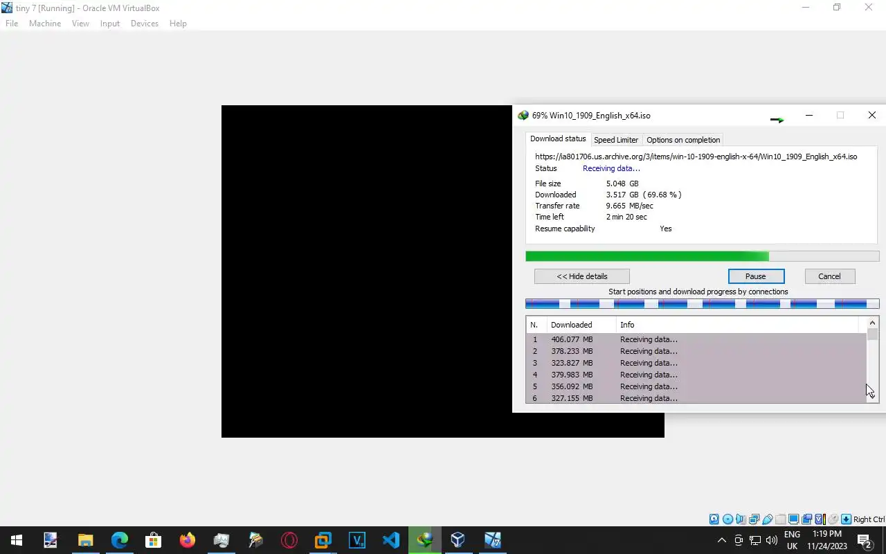Open the View menu
The image size is (886, 554).
pos(80,24)
